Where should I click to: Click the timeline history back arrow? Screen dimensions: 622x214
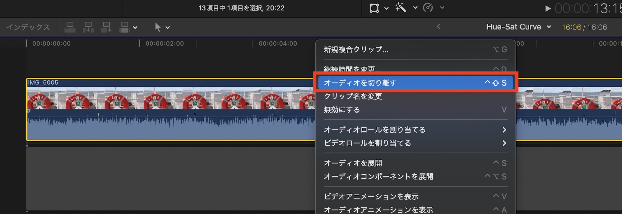439,27
